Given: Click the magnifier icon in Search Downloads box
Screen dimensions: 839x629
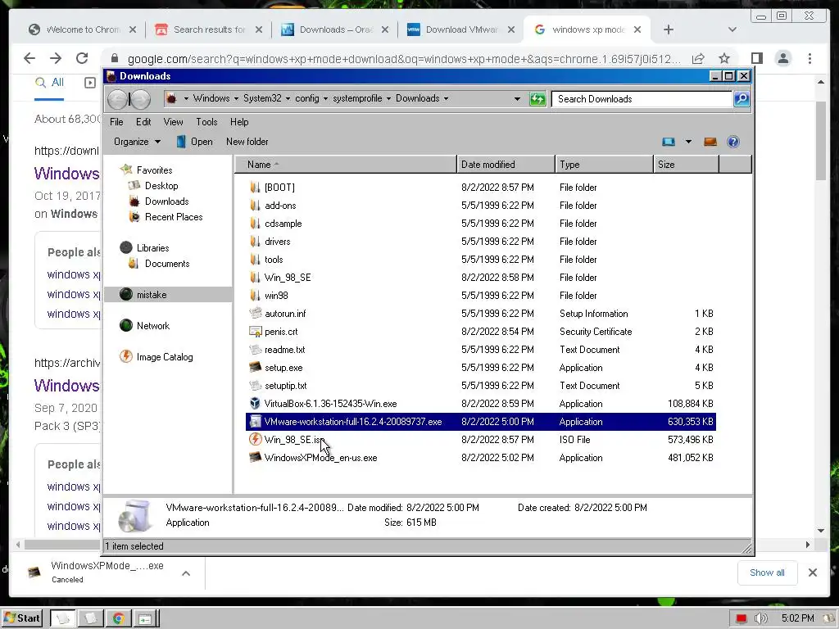Looking at the screenshot, I should click(x=741, y=99).
